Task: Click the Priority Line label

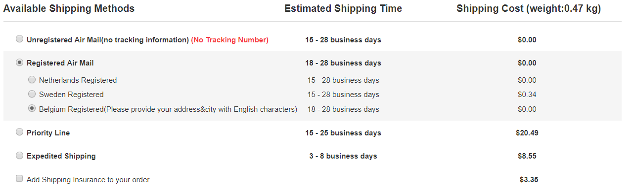Action: 48,133
